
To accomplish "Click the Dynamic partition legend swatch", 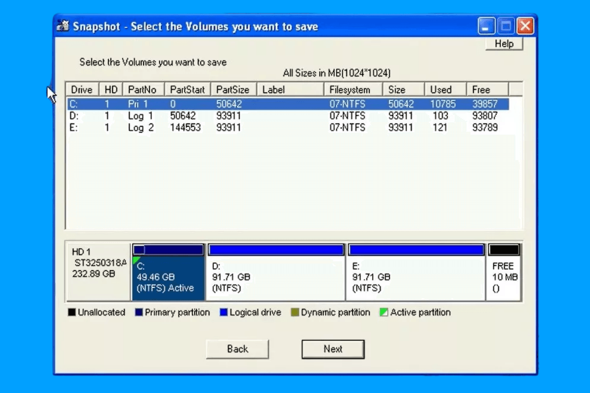I will point(295,312).
